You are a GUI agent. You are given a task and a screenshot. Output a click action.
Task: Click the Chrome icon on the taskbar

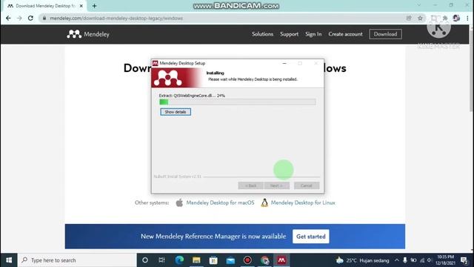click(x=264, y=260)
